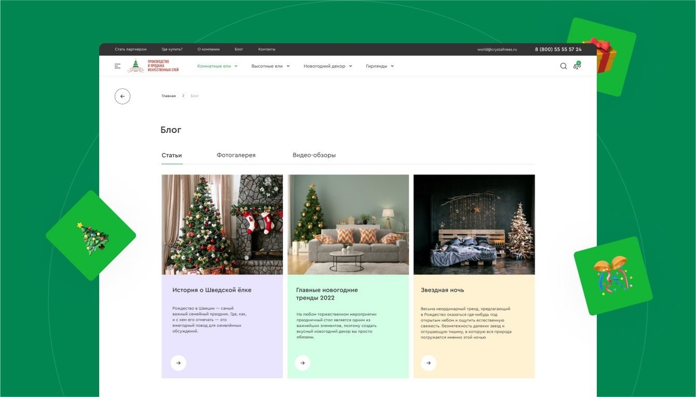696x397 pixels.
Task: Open article arrow under История о Шведской ёлке
Action: point(178,363)
